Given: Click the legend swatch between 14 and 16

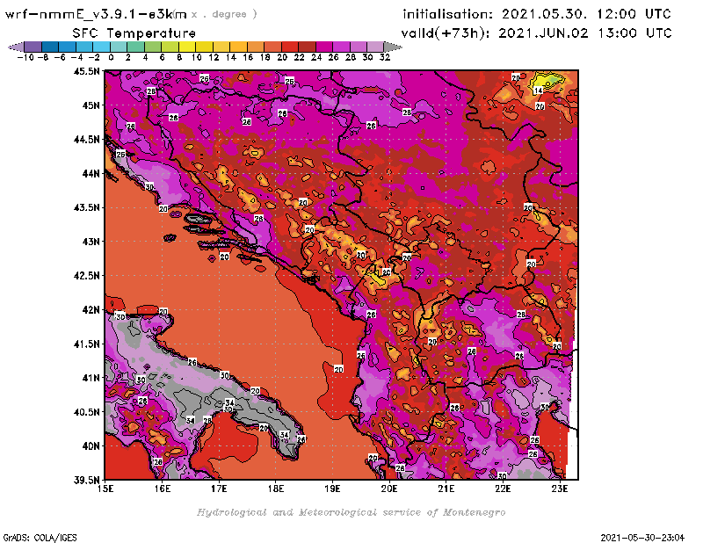Looking at the screenshot, I should (238, 47).
